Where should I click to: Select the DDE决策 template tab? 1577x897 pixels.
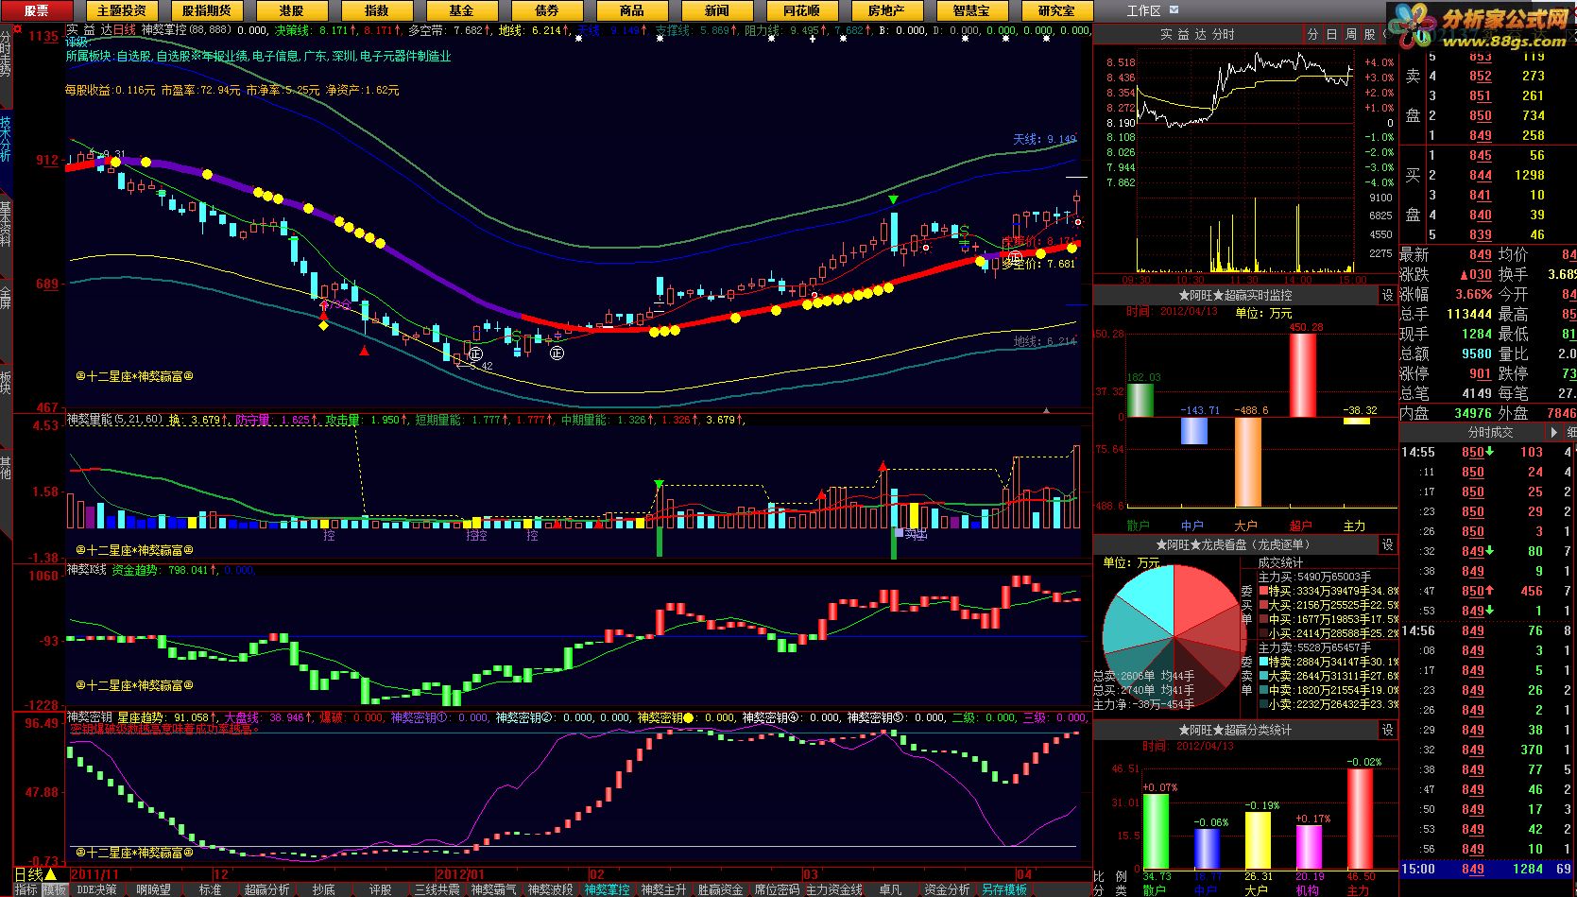click(x=97, y=889)
